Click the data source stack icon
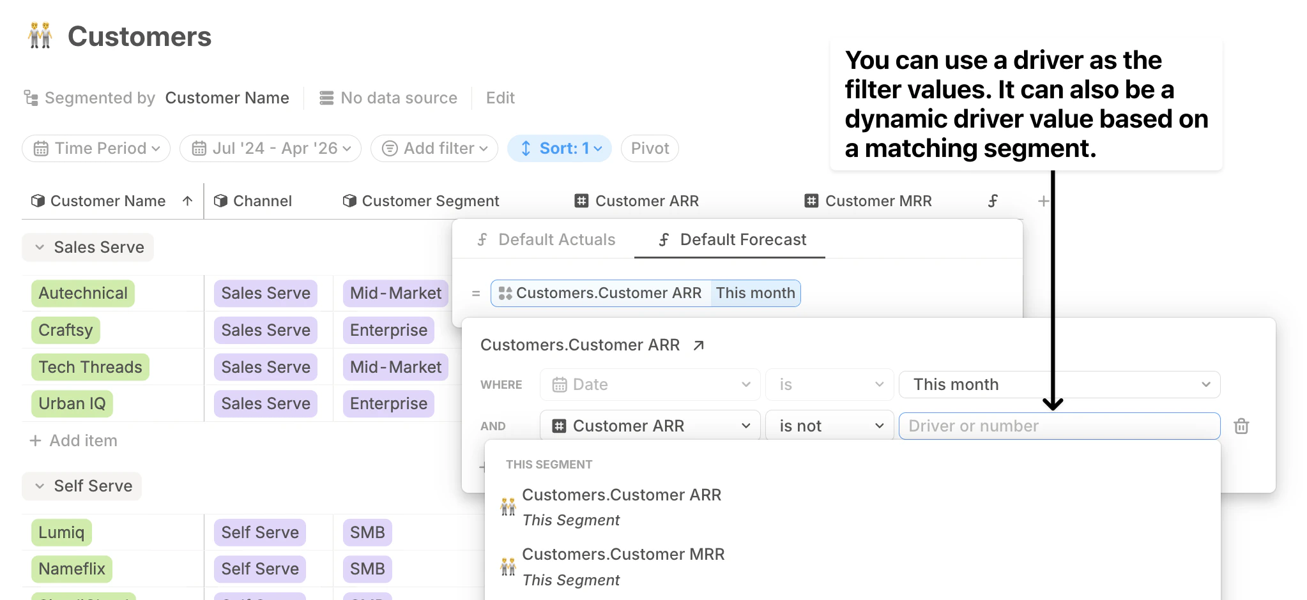 click(x=326, y=98)
